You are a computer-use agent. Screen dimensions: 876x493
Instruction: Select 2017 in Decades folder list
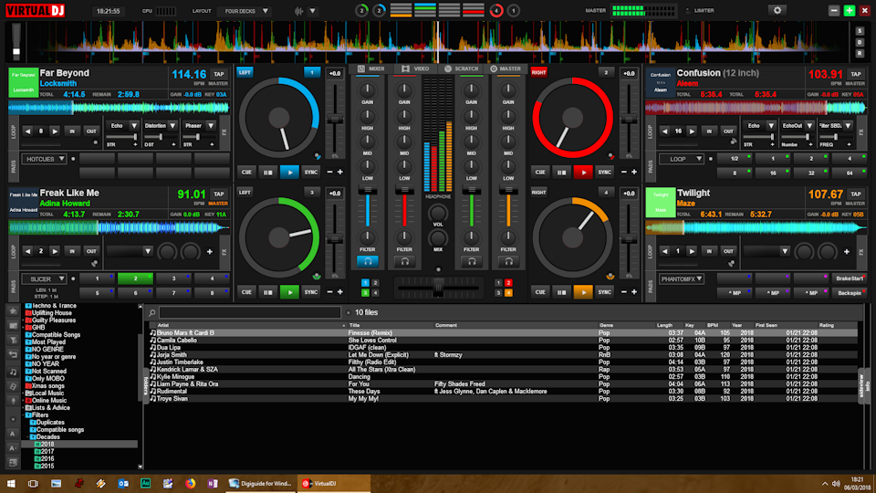pyautogui.click(x=47, y=452)
